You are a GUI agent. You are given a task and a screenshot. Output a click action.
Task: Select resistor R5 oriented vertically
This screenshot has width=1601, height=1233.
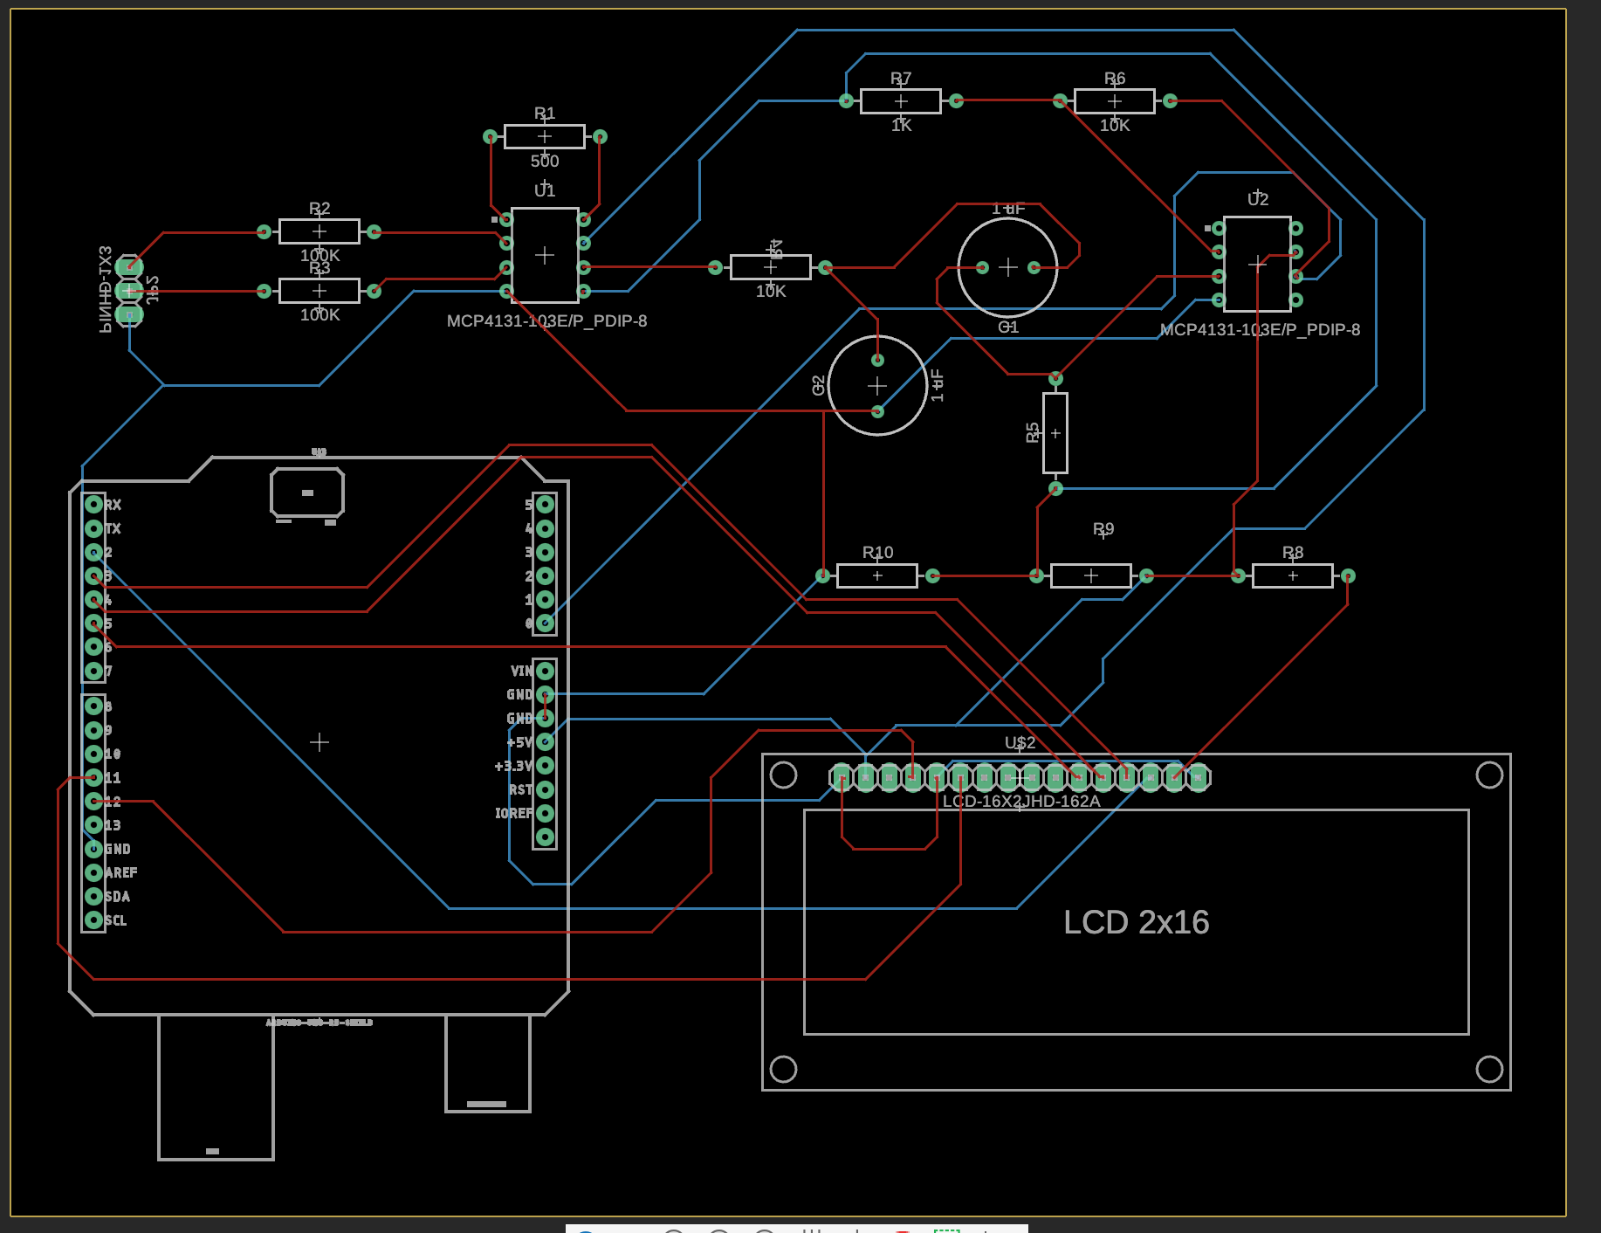point(1054,432)
